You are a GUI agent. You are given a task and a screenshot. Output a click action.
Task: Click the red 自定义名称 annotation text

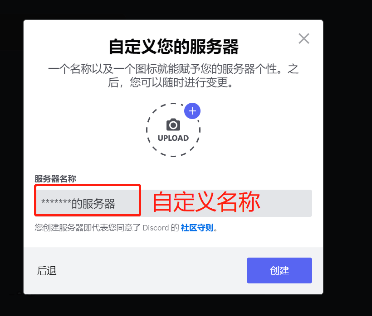point(206,202)
